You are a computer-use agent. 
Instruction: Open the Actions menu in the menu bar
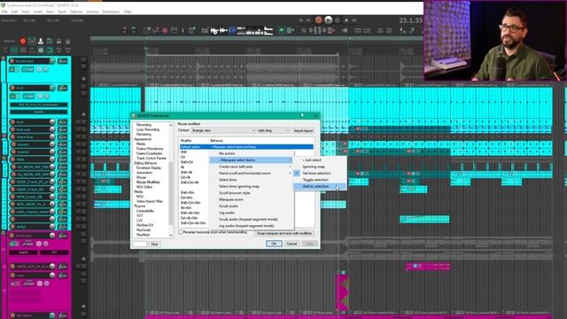(x=92, y=12)
